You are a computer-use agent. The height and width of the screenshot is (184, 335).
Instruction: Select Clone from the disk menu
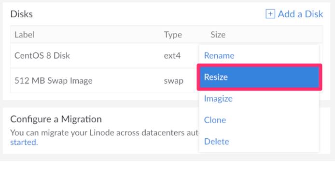pyautogui.click(x=215, y=120)
